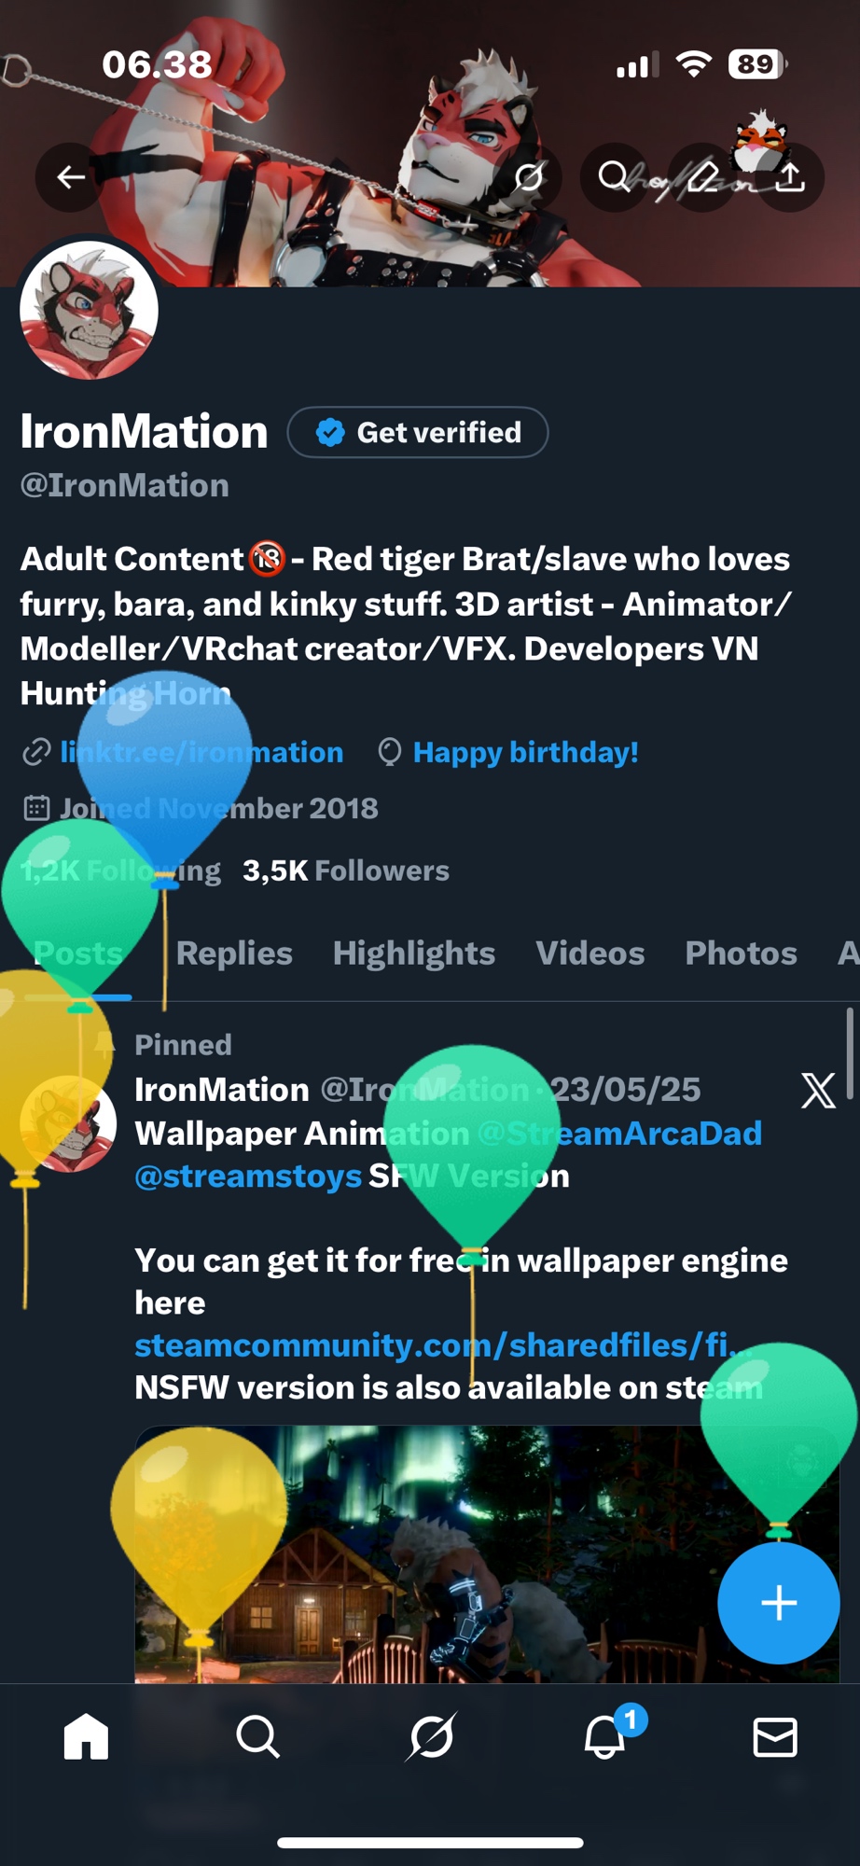
Task: Tap the compose post plus button
Action: (779, 1603)
